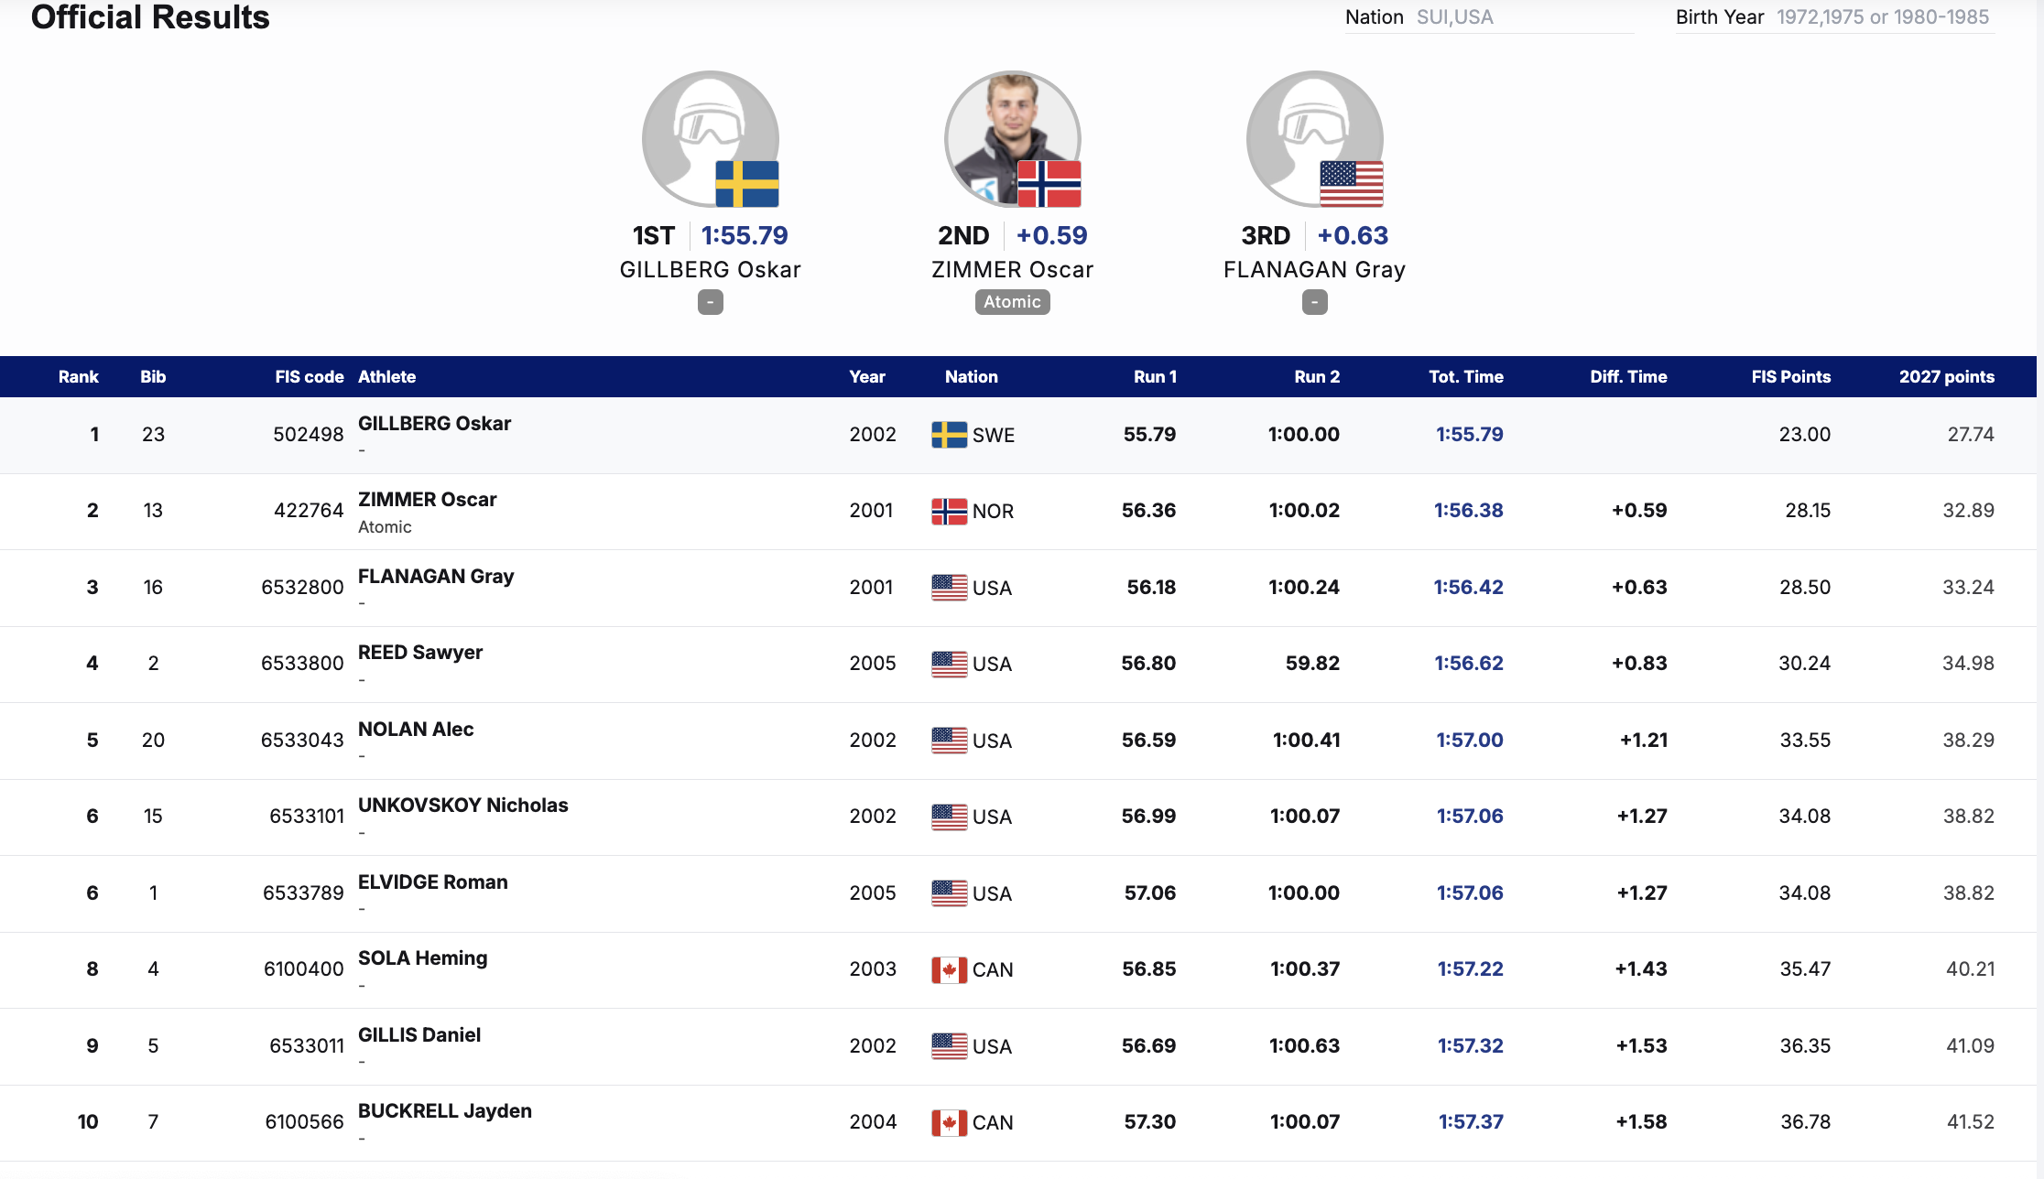Viewport: 2044px width, 1179px height.
Task: Click the 2027 points column header
Action: pos(1946,377)
